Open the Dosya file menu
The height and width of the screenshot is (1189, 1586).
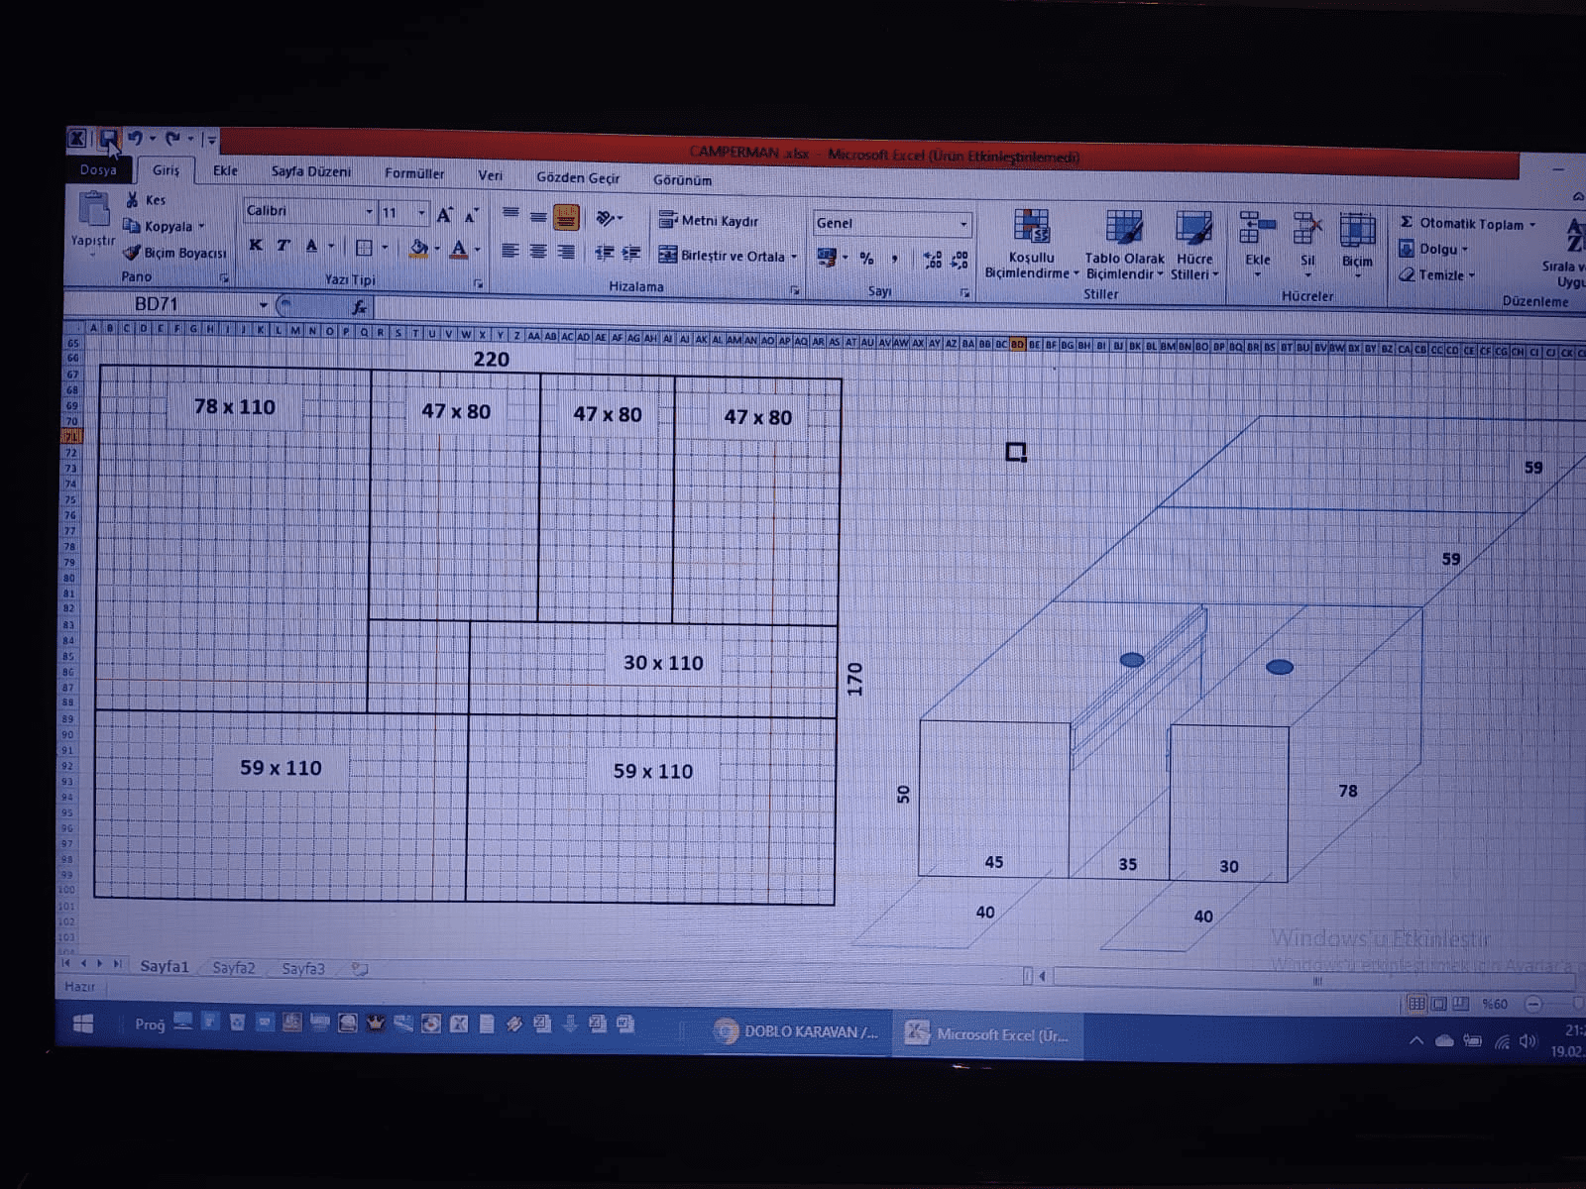coord(98,169)
